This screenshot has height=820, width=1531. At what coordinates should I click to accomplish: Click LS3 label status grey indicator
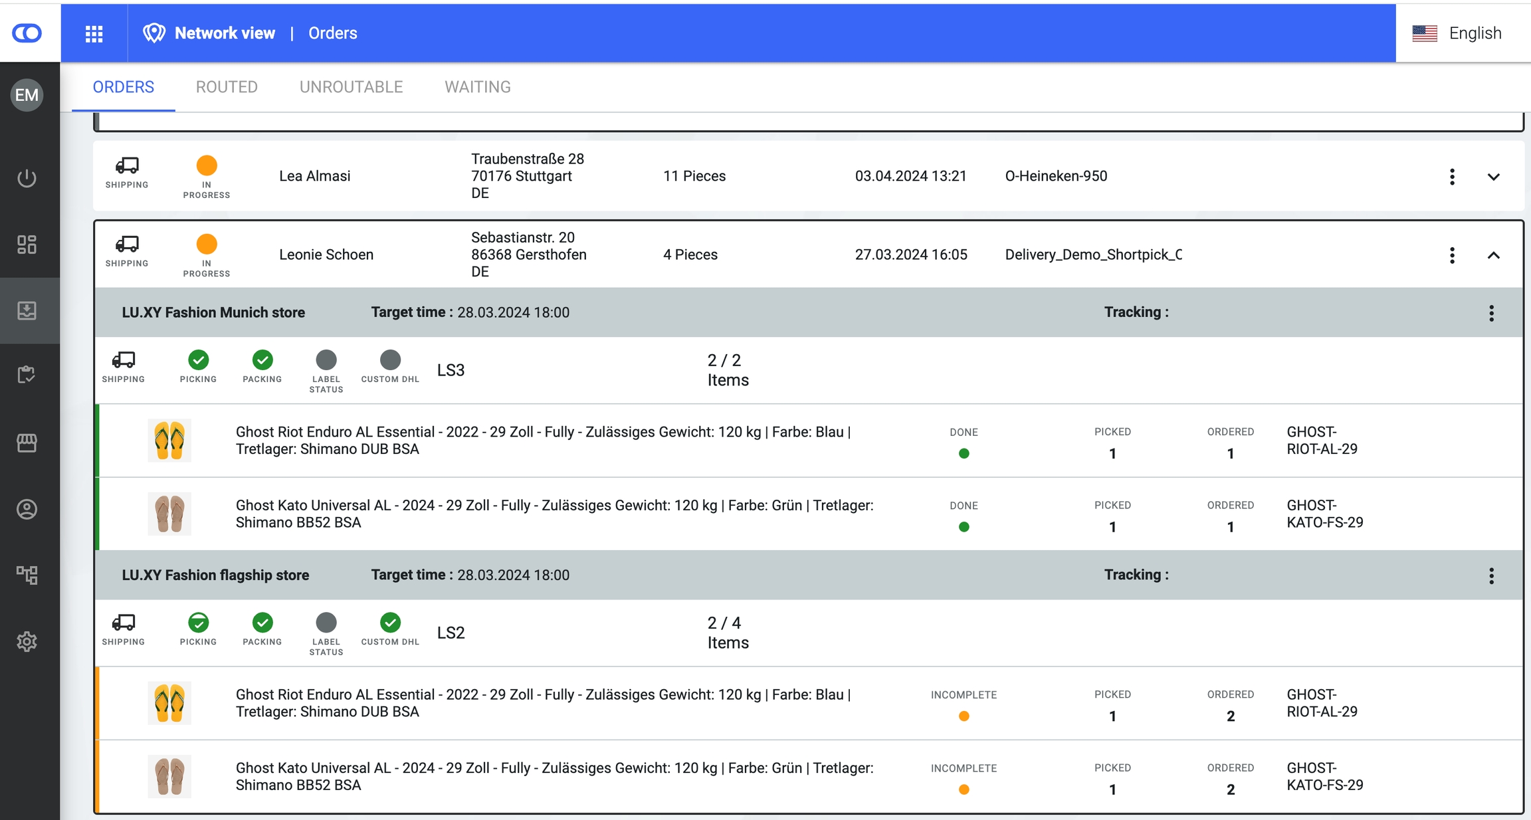pos(326,360)
